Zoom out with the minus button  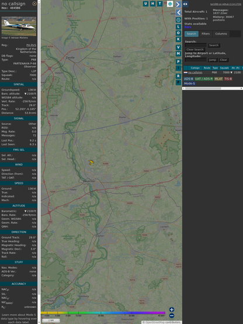[x=172, y=316]
